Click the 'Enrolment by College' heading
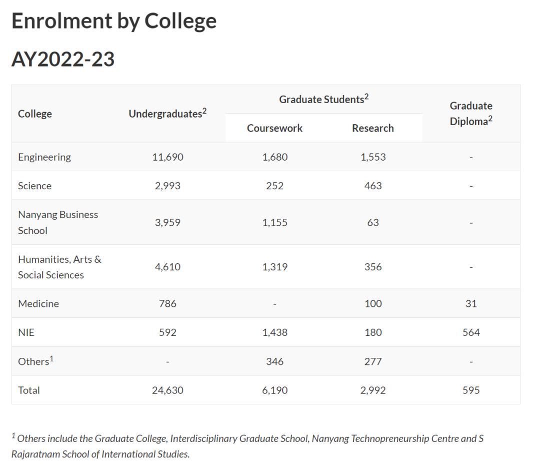Screen dimensions: 540x469 (x=114, y=22)
